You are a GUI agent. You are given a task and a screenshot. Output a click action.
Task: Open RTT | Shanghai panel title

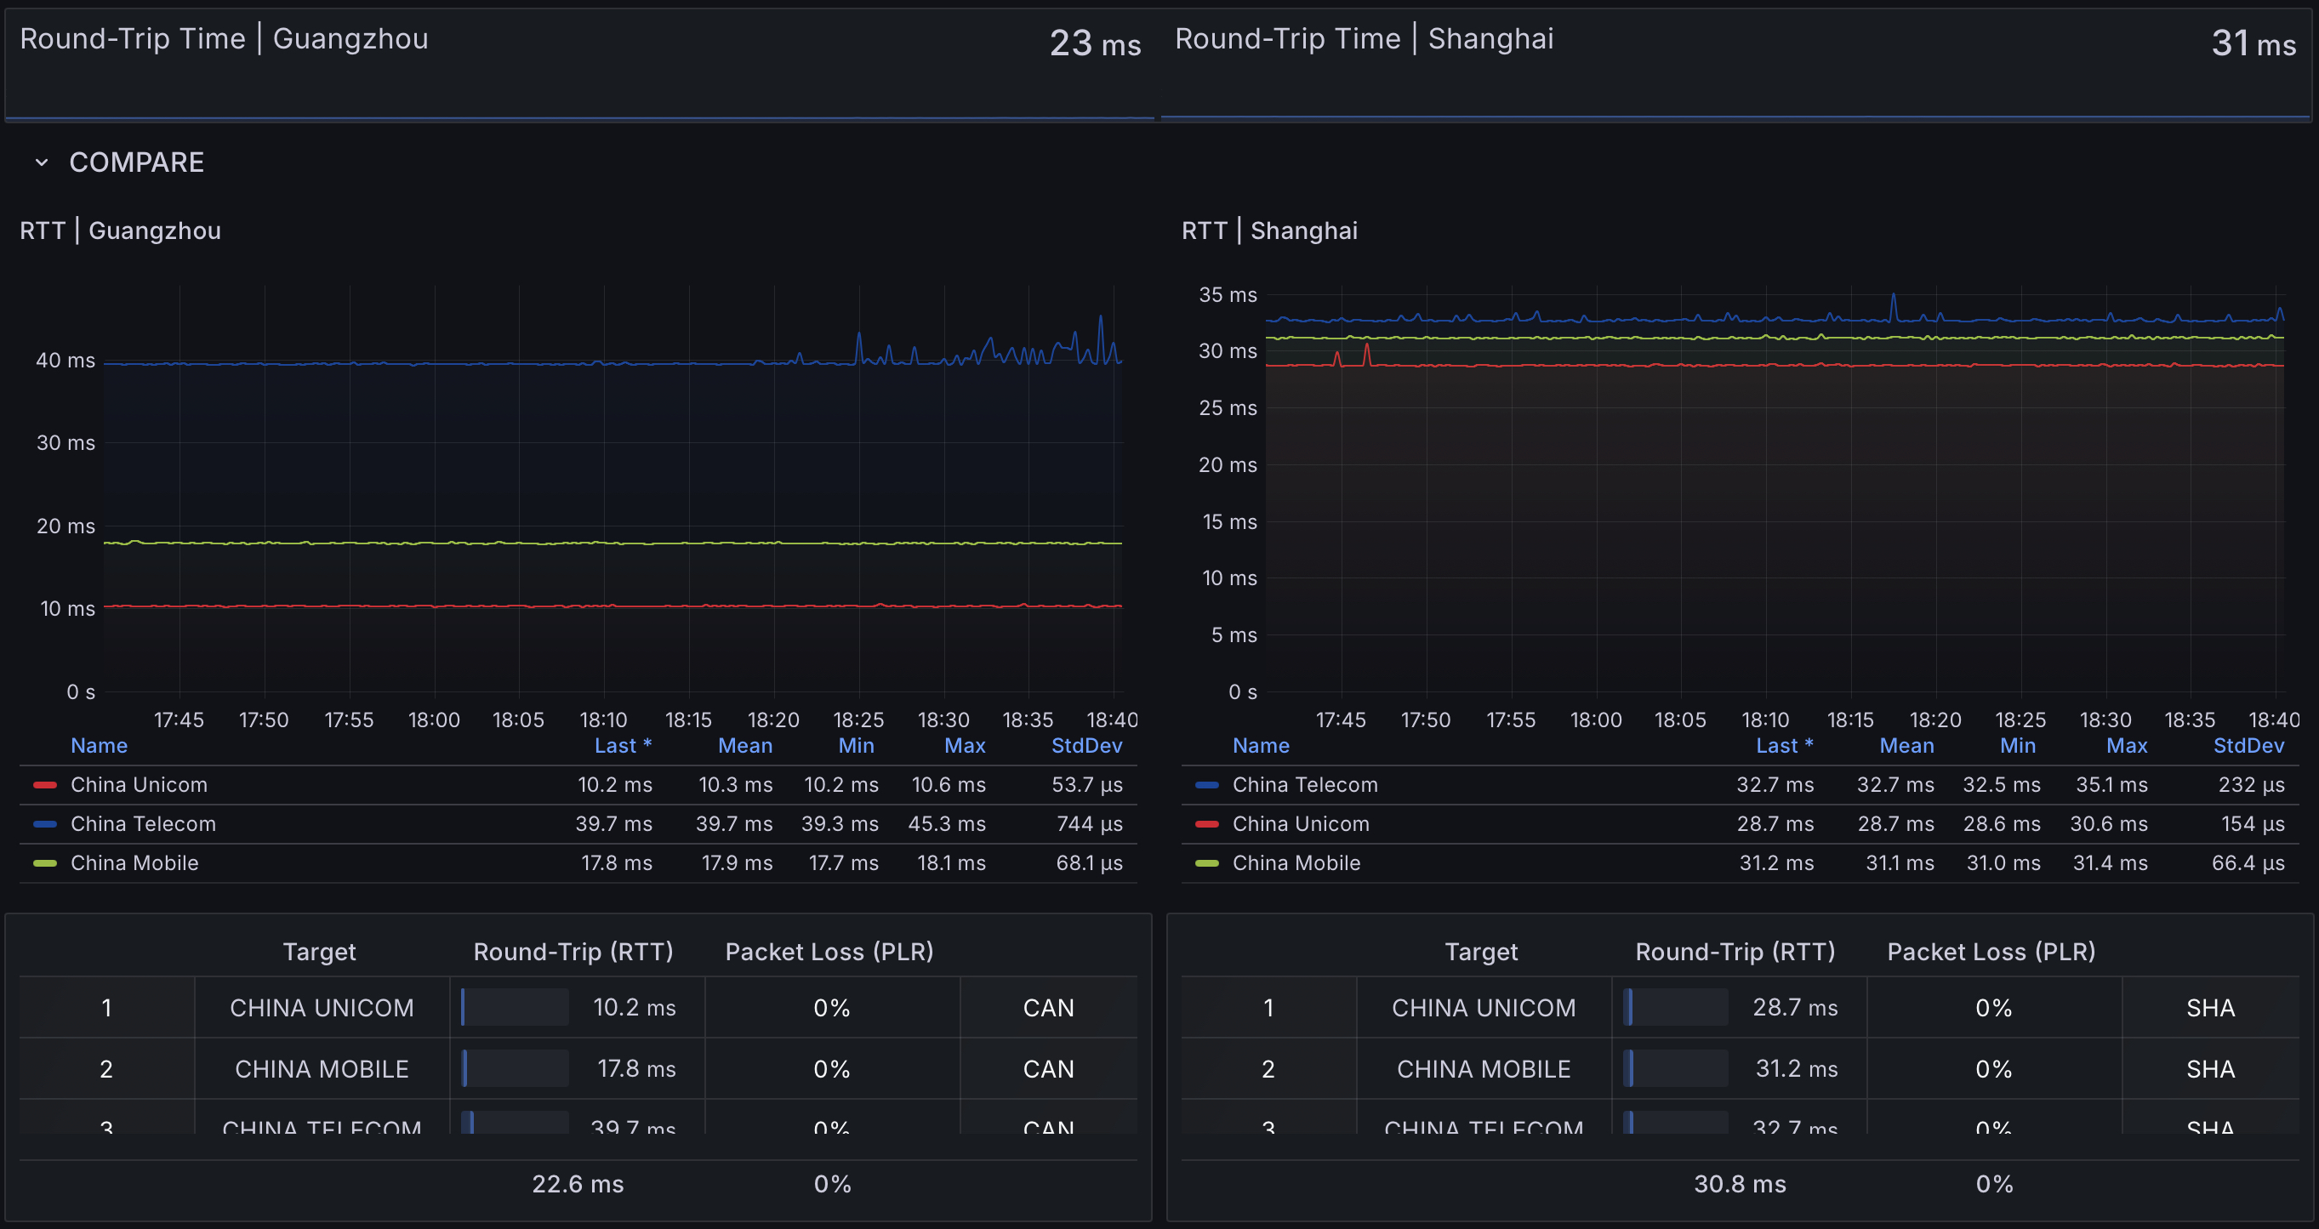tap(1269, 230)
